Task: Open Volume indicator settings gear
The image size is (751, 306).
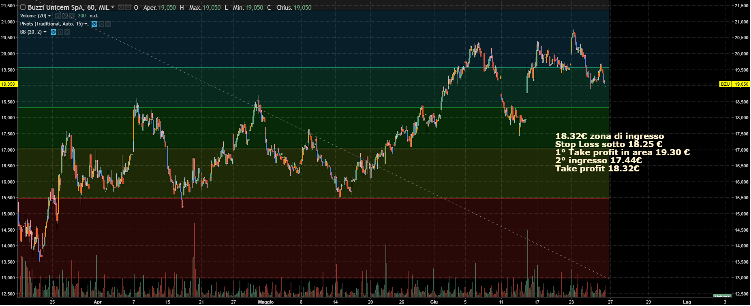Action: pyautogui.click(x=65, y=16)
